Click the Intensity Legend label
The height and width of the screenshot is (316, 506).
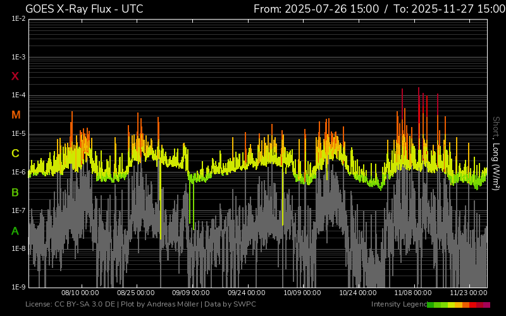(x=398, y=305)
